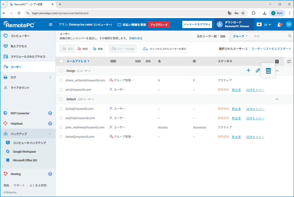Image resolution: width=294 pixels, height=197 pixels.
Task: Collapse the バックアップ sidebar section
Action: pyautogui.click(x=50, y=134)
